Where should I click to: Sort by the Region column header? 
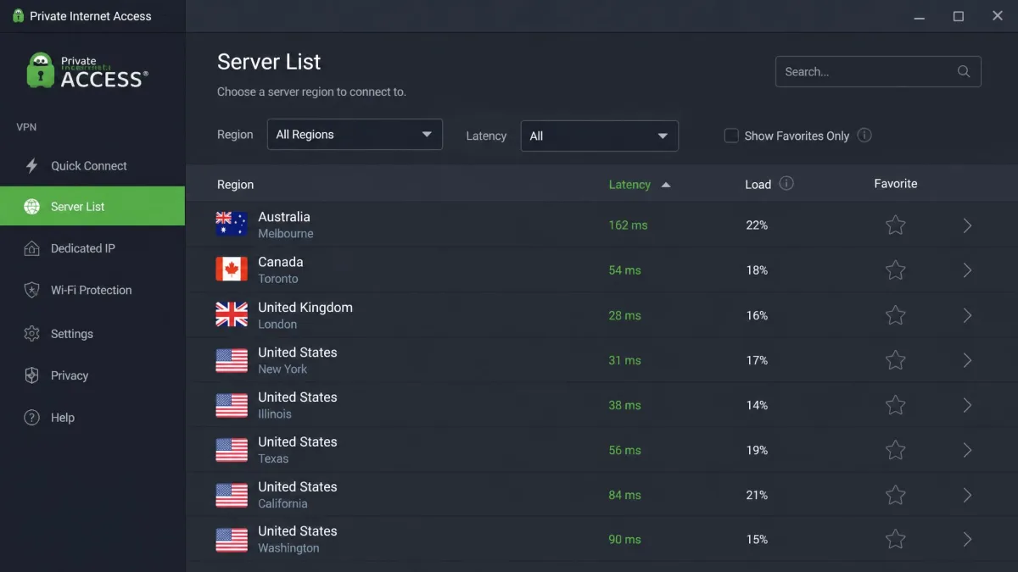click(x=235, y=185)
